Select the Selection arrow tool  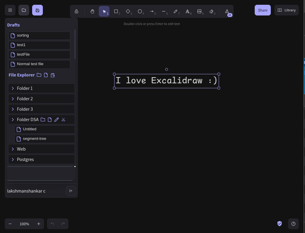[104, 11]
